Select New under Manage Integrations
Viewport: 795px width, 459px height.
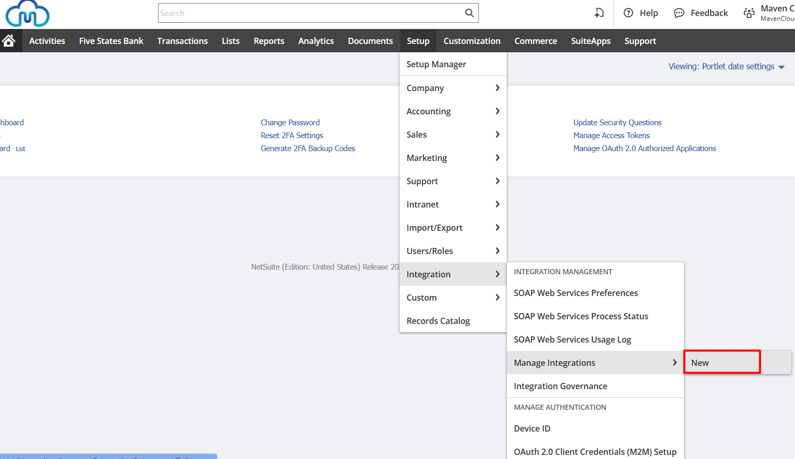pyautogui.click(x=721, y=363)
